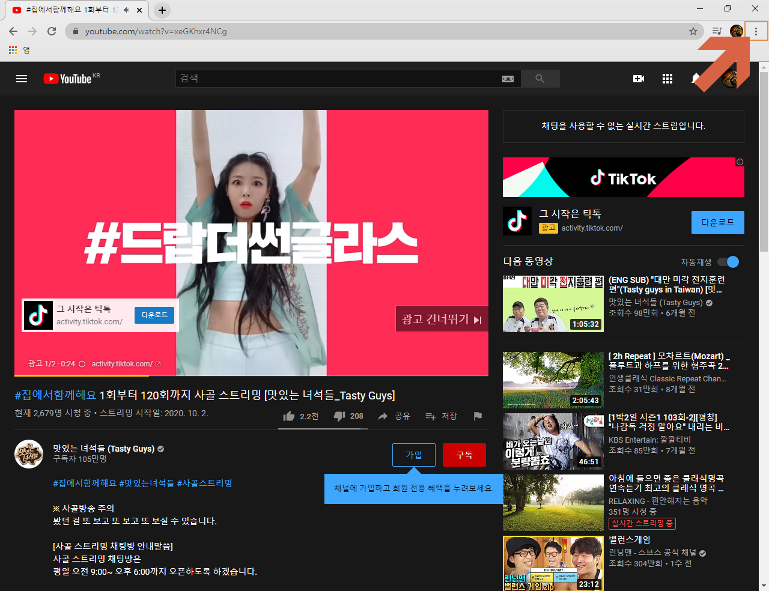The image size is (769, 591).
Task: Open a new browser tab
Action: tap(162, 10)
